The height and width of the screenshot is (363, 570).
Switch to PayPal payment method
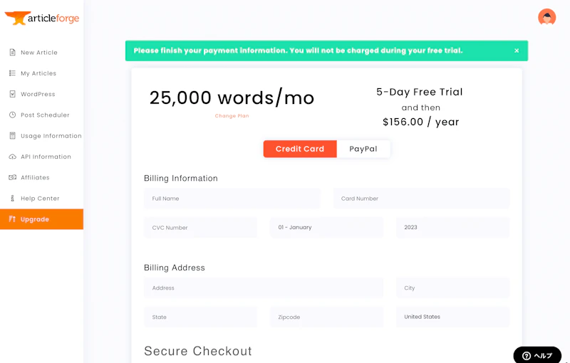point(363,149)
